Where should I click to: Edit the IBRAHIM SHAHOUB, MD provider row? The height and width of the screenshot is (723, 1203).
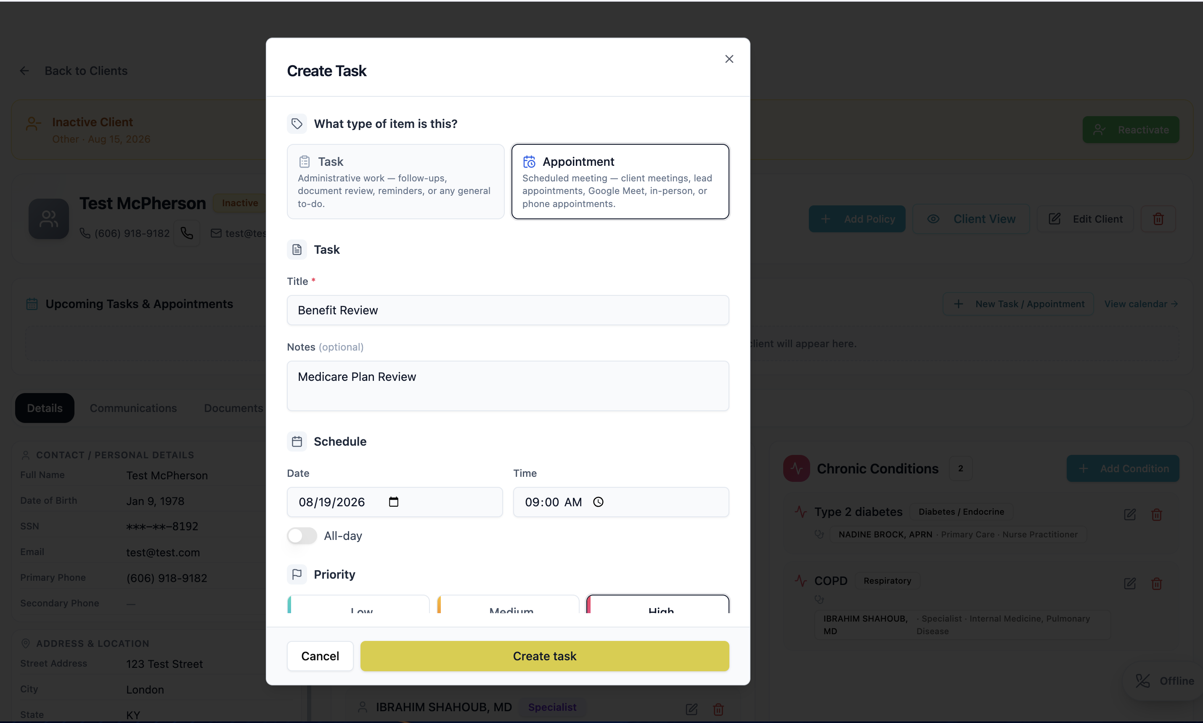coord(692,710)
